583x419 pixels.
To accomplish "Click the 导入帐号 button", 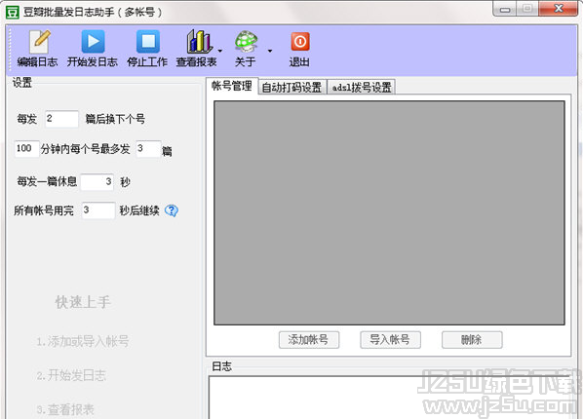I will tap(390, 340).
